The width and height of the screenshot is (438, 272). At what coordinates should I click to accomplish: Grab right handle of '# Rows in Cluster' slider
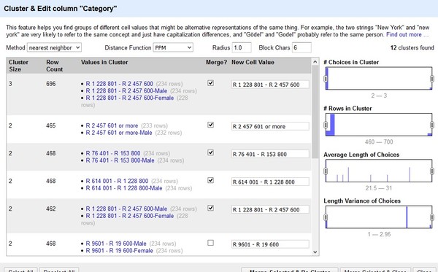click(432, 125)
